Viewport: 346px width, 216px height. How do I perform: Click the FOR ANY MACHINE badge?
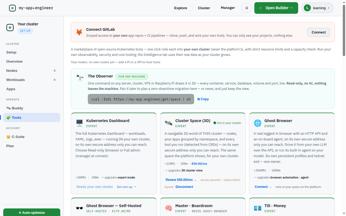132,76
